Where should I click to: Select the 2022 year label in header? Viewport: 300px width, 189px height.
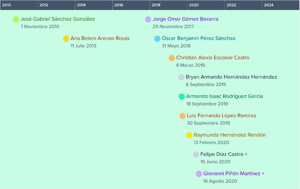(x=231, y=5)
